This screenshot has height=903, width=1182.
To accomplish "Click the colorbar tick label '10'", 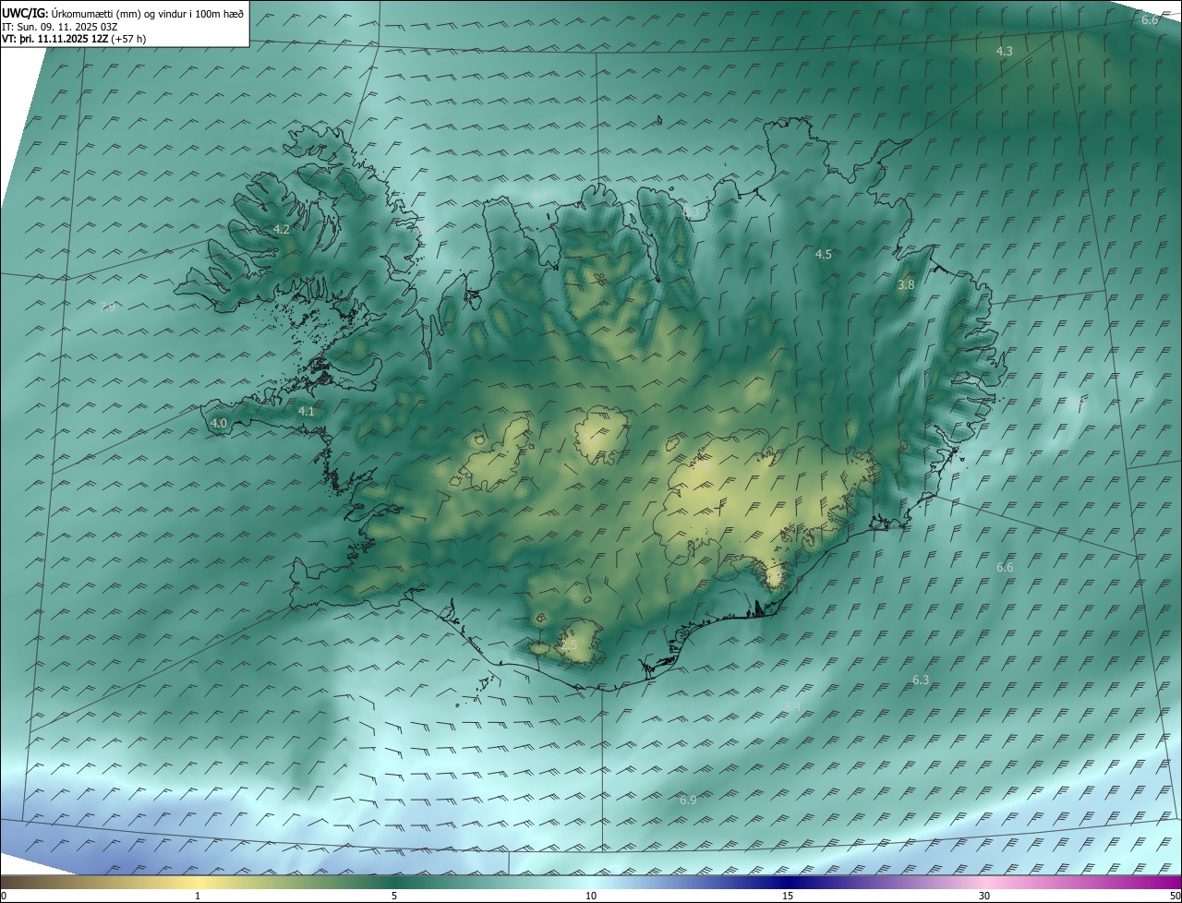I will click(591, 896).
